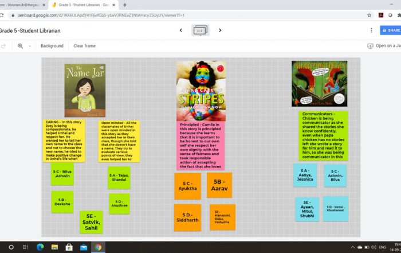Select the 5E - Satvik, Sahil note
This screenshot has height=253, width=401.
coord(91,222)
